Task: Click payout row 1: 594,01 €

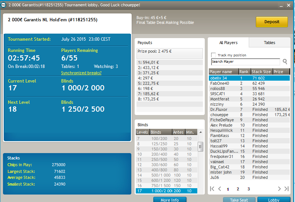Action: coord(170,62)
